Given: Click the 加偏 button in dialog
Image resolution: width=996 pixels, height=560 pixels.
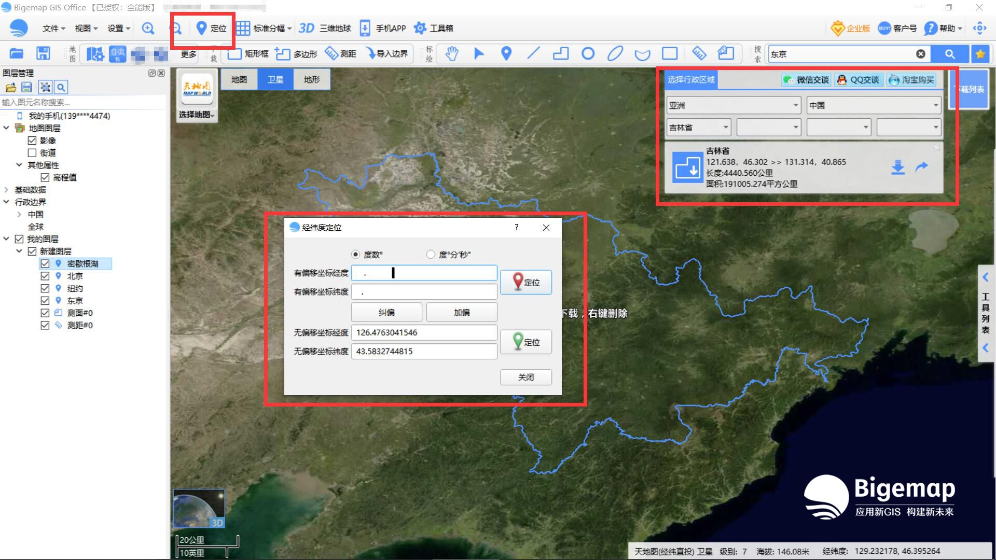Looking at the screenshot, I should coord(462,313).
